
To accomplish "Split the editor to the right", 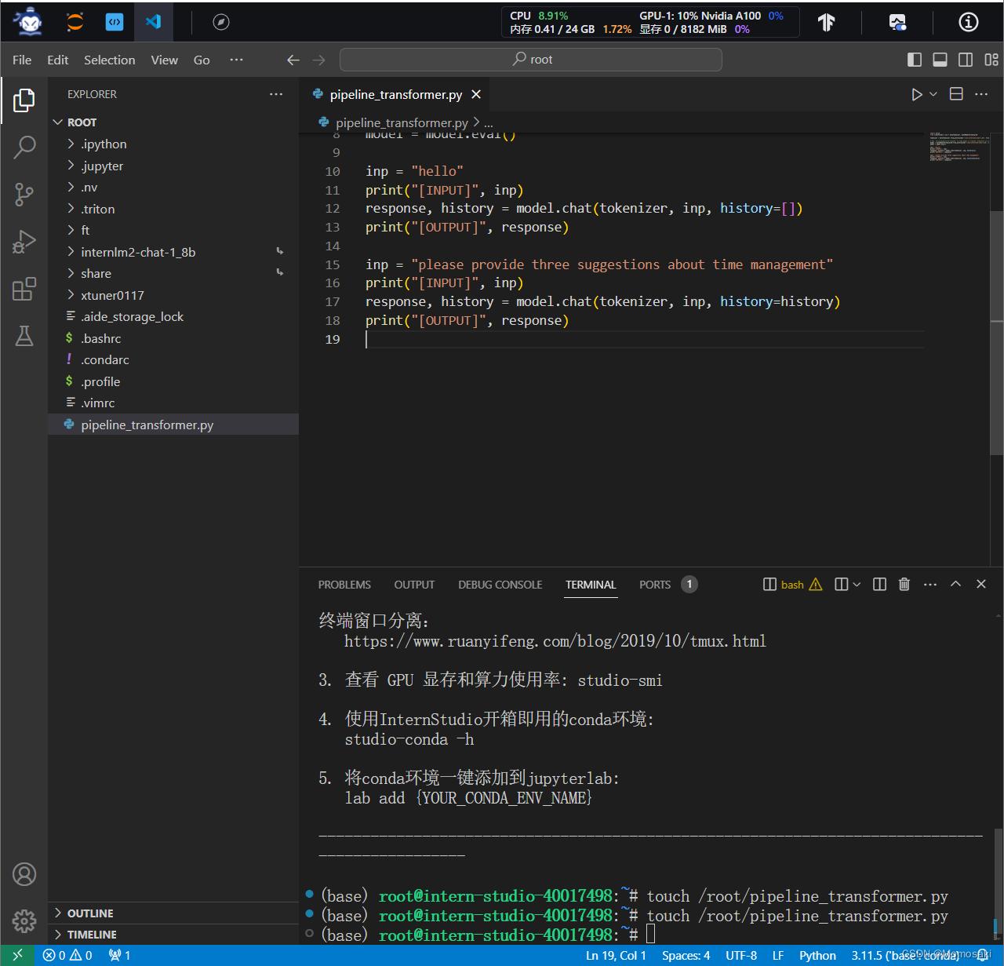I will tap(956, 94).
